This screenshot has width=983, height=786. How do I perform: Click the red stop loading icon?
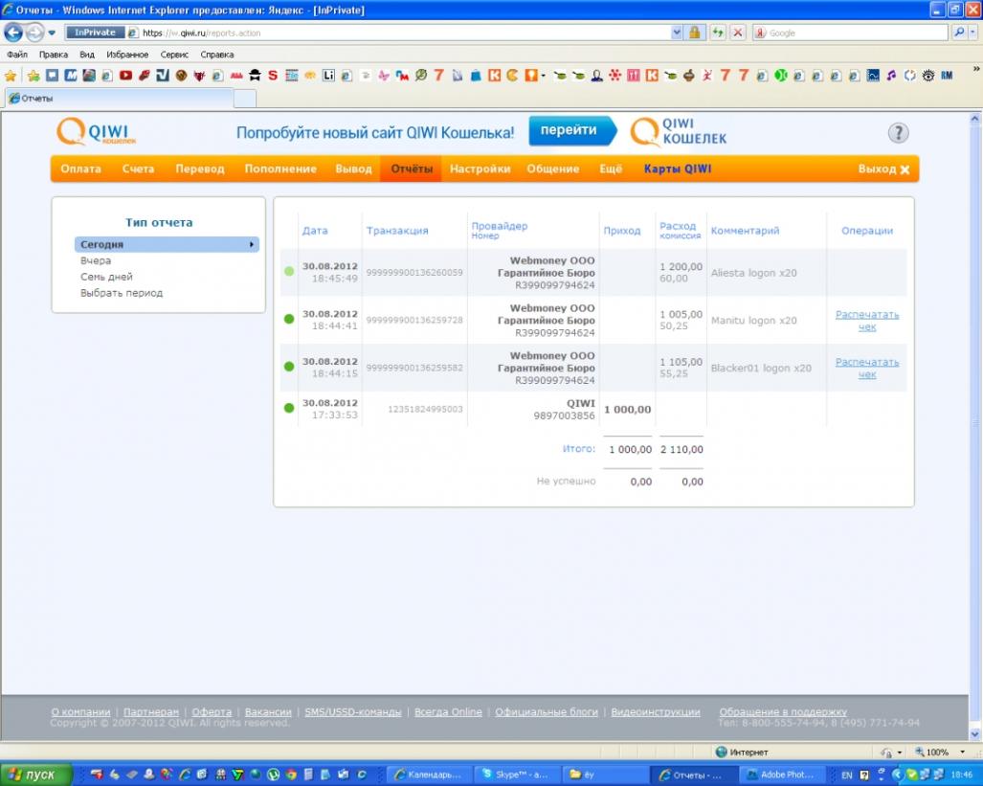tap(738, 33)
